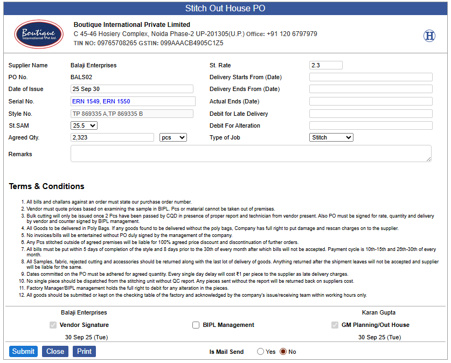Click the Boutique International Private Limited name
Viewport: 451px width, 363px height.
pos(132,25)
